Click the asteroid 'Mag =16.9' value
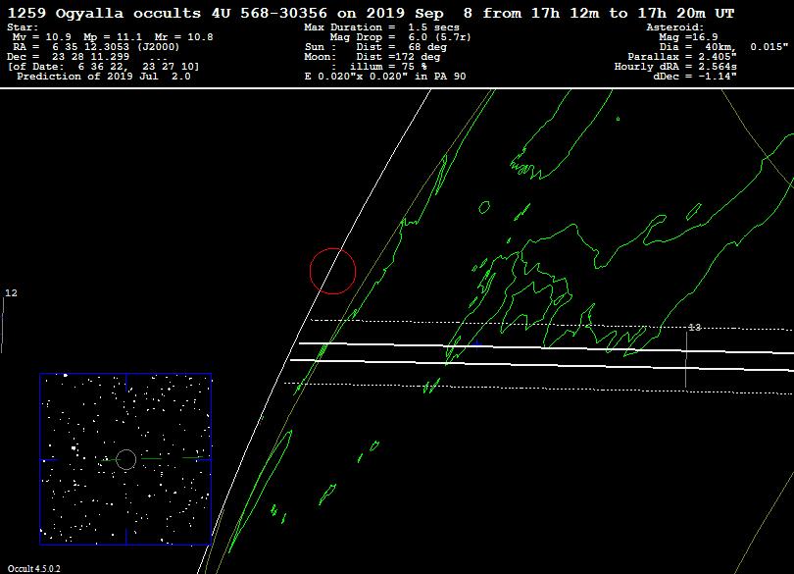 point(688,37)
